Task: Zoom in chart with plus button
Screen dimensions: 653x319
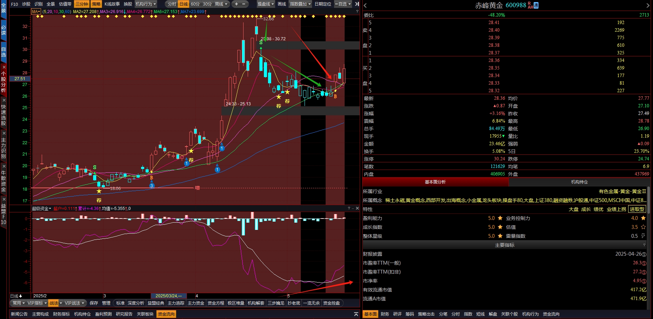Action: pyautogui.click(x=236, y=4)
